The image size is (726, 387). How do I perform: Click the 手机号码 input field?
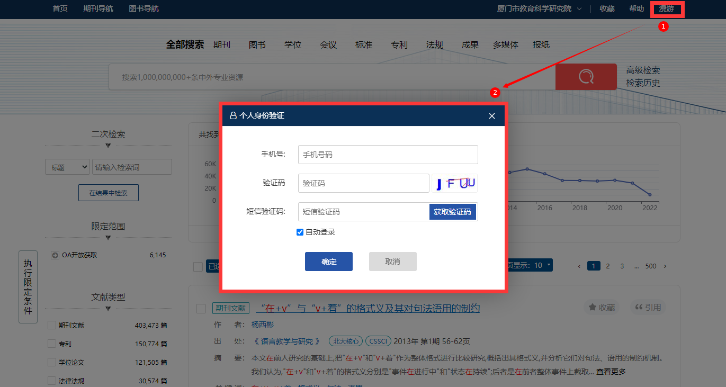[388, 155]
